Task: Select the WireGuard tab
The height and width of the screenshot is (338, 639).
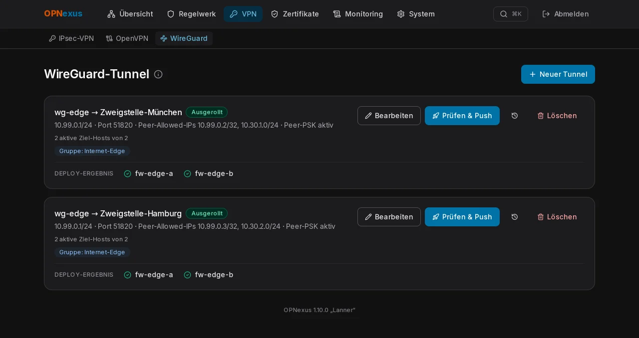Action: point(184,38)
